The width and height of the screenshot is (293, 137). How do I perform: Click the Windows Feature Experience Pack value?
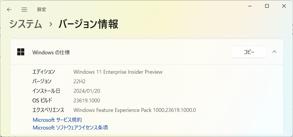tap(135, 110)
